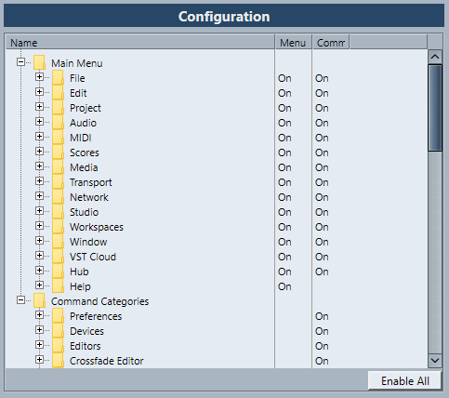The width and height of the screenshot is (449, 398).
Task: Click the Scores folder icon
Action: point(58,153)
